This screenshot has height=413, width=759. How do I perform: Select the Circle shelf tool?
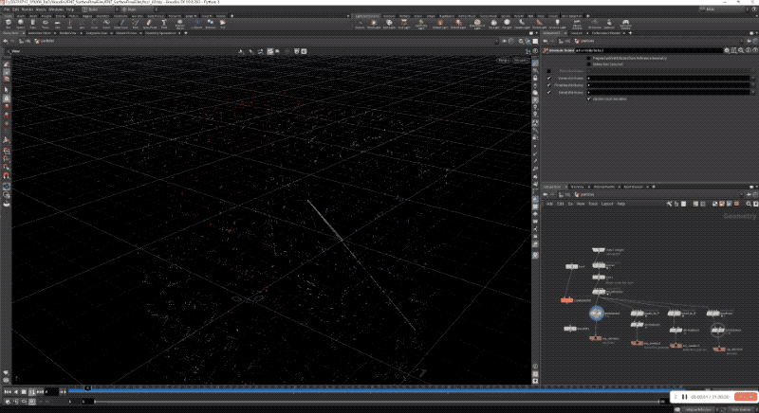(x=94, y=22)
